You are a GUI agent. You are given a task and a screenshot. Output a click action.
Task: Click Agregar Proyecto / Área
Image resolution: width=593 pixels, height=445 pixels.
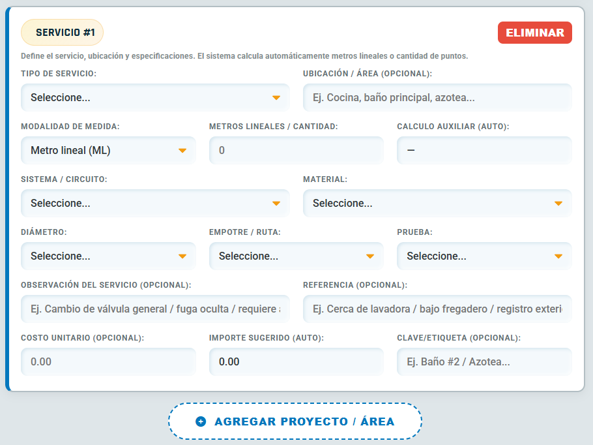point(295,421)
